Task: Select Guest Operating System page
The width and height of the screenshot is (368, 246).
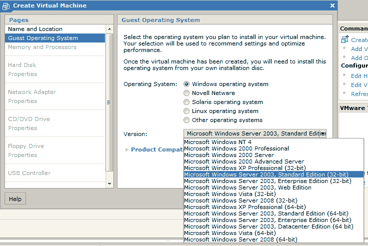Action: pos(55,38)
